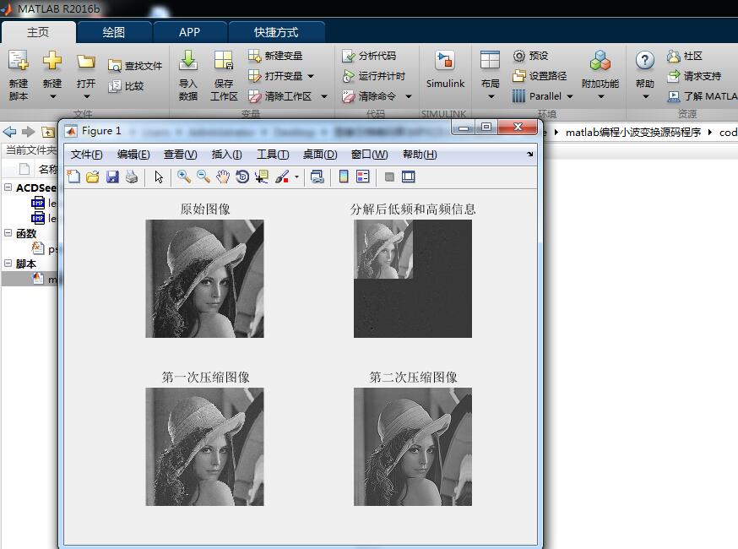Open Add-Ons (附加功能) dropdown

pos(601,96)
